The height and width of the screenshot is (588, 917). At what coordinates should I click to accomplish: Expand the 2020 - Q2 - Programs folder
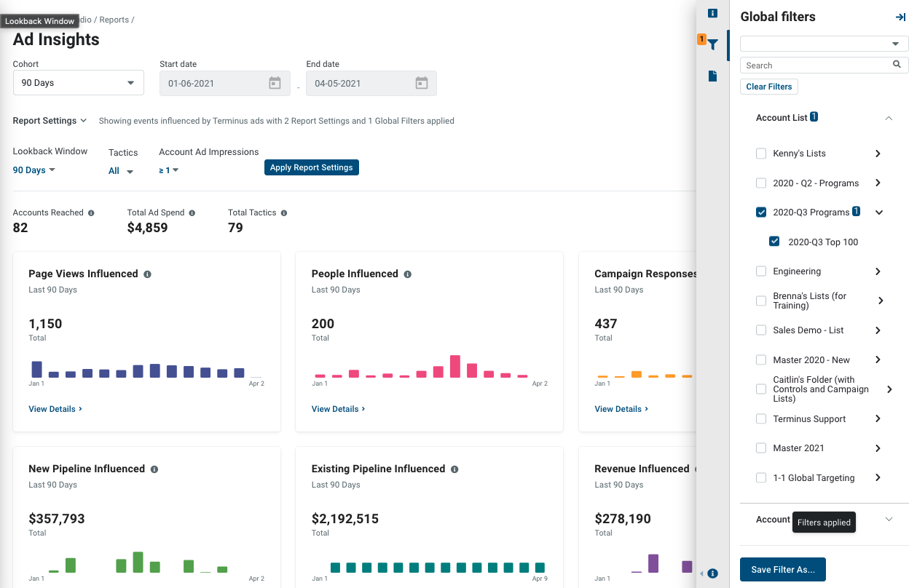click(878, 183)
